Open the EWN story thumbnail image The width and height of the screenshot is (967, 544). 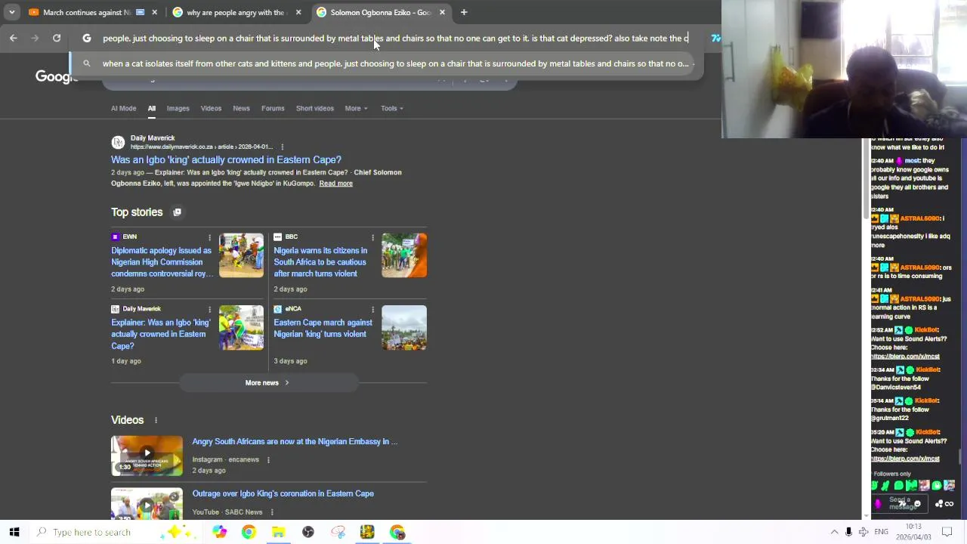coord(241,255)
